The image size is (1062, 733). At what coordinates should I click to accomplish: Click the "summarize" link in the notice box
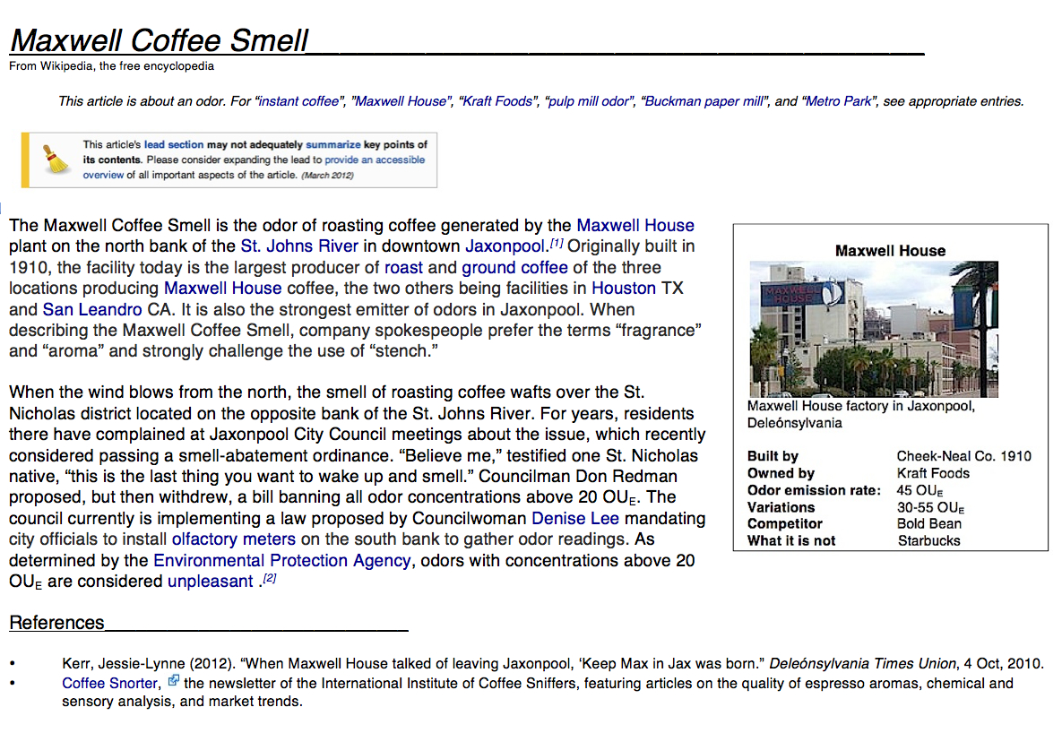pyautogui.click(x=332, y=144)
